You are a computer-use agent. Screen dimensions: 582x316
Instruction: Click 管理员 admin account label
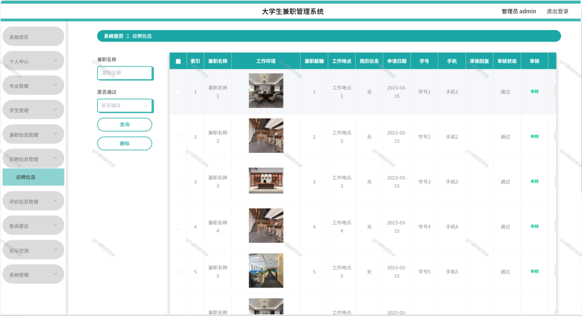click(519, 11)
